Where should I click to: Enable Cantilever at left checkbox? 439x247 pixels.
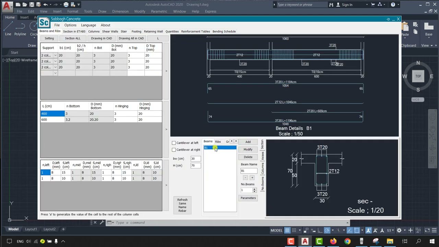click(x=174, y=143)
